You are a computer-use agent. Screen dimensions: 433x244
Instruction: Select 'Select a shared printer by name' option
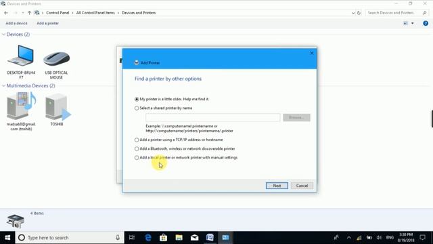(137, 108)
